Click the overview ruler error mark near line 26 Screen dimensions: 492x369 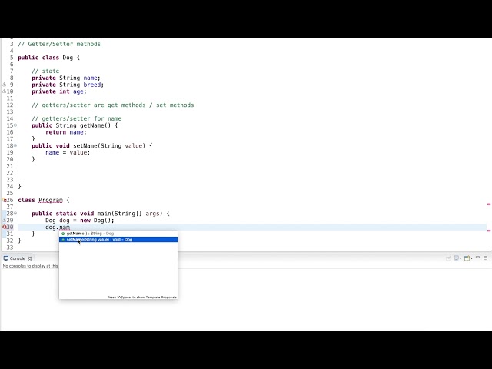point(489,204)
